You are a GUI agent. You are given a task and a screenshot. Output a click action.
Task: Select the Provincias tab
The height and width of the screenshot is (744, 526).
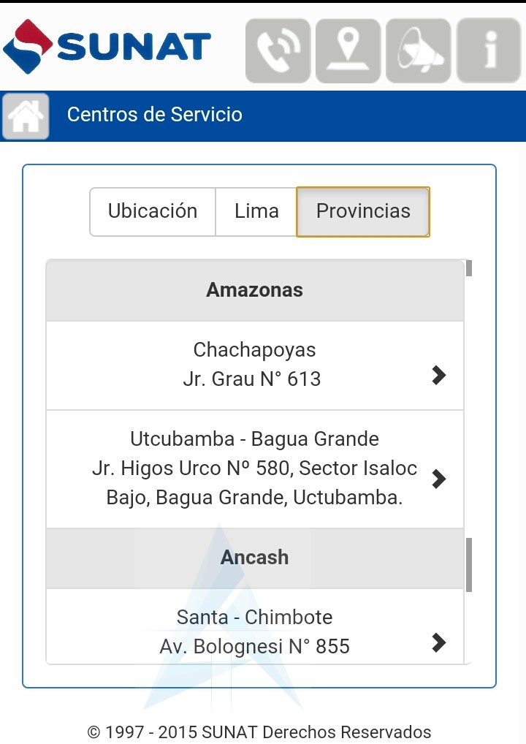[363, 211]
